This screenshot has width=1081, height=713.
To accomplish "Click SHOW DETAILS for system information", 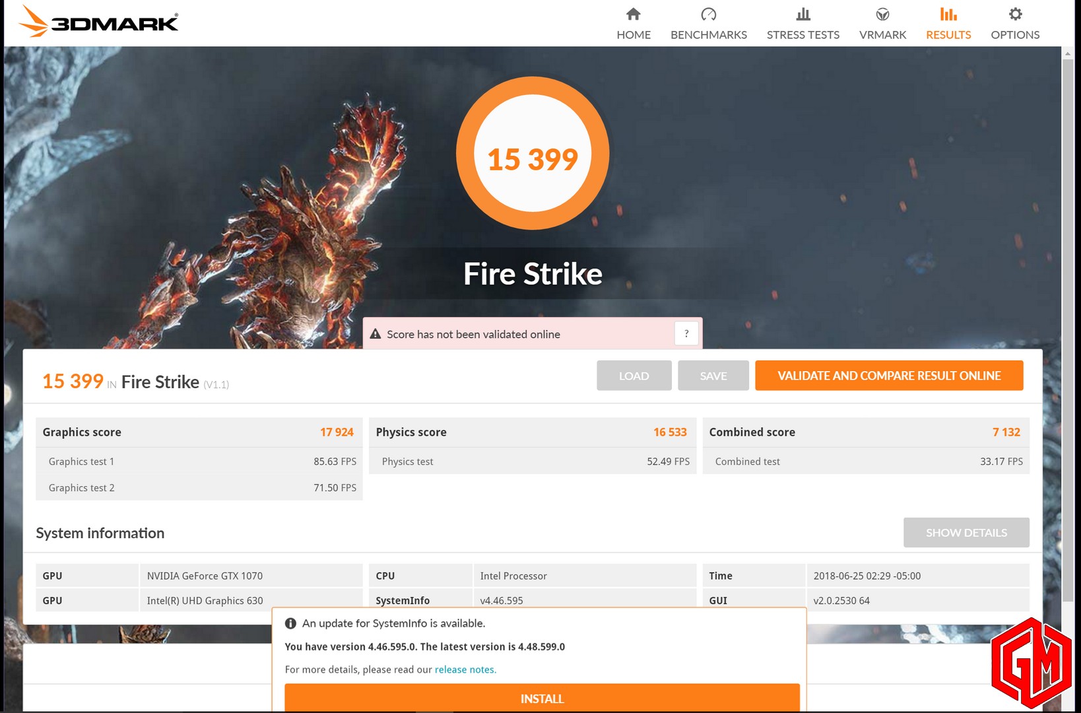I will 966,533.
